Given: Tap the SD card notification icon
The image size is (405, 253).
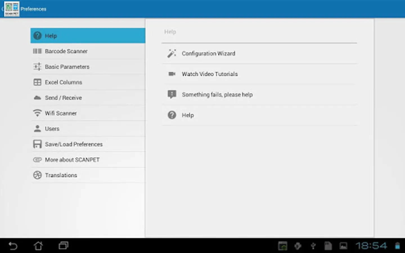Looking at the screenshot, I should point(328,246).
